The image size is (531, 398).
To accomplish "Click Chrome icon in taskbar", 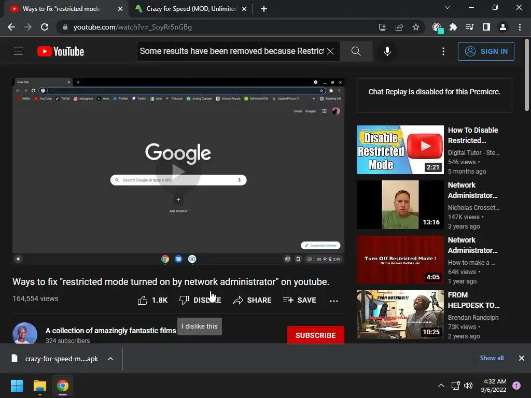I will pos(63,386).
